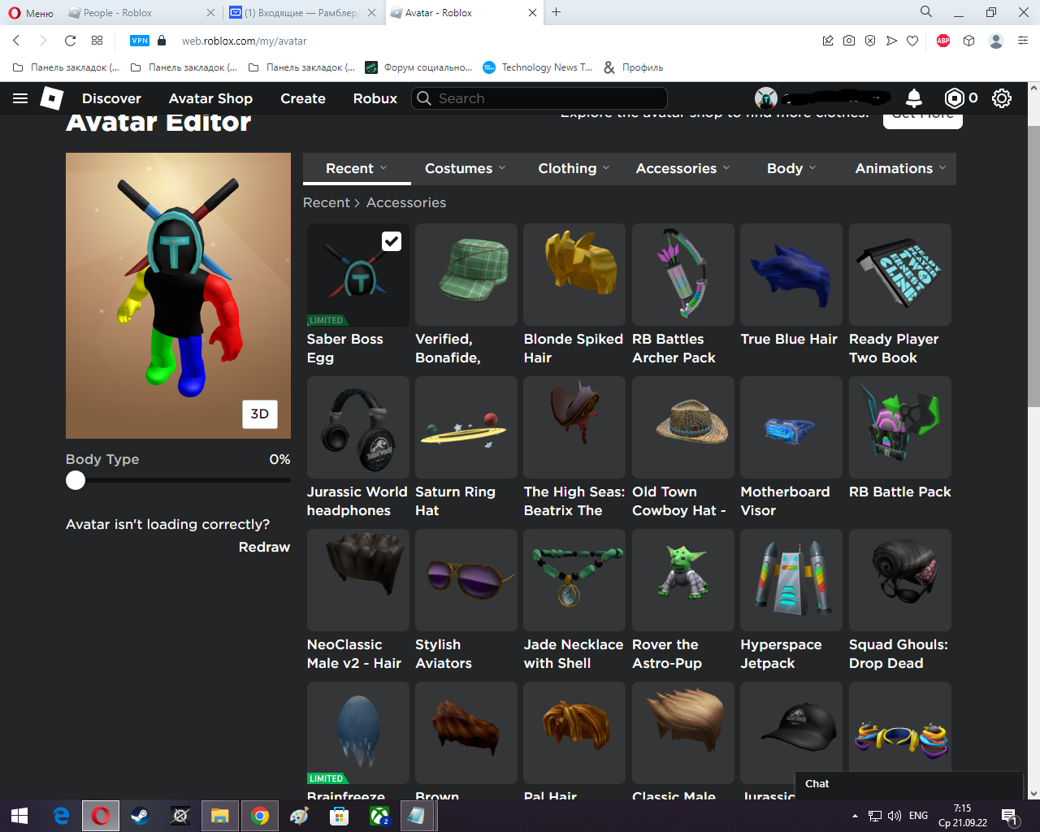Toggle avatar preview to 3D
The width and height of the screenshot is (1040, 832).
[260, 414]
